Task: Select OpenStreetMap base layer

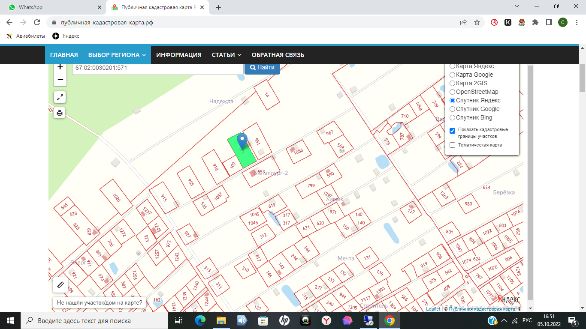Action: [x=452, y=92]
